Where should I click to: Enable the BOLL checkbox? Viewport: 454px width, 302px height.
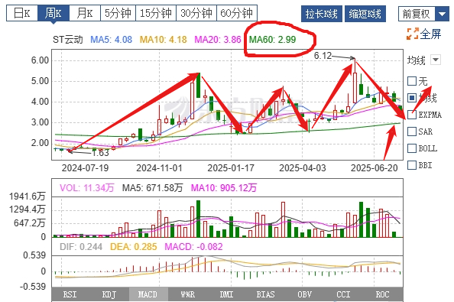tap(412, 148)
